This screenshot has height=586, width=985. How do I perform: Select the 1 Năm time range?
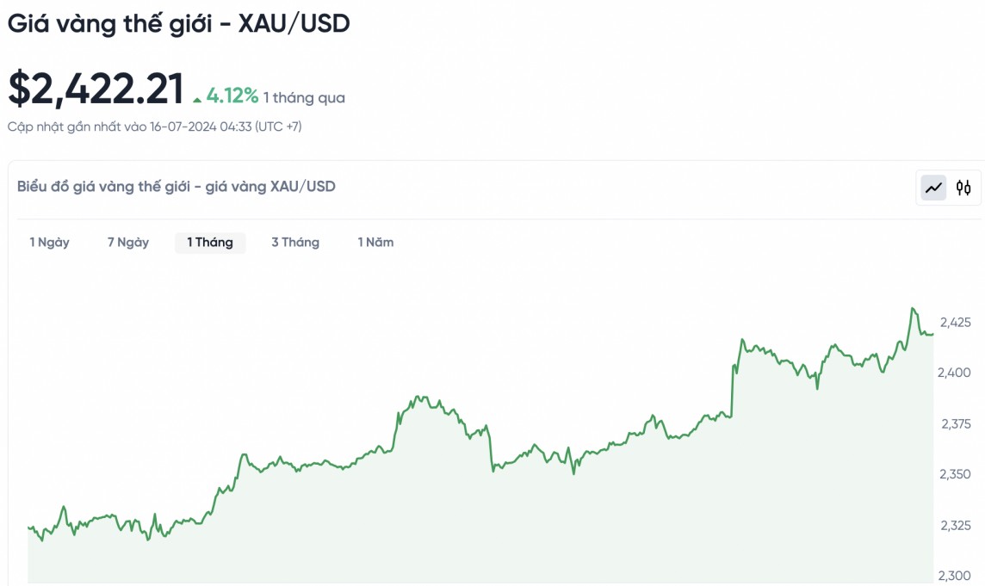pos(376,243)
